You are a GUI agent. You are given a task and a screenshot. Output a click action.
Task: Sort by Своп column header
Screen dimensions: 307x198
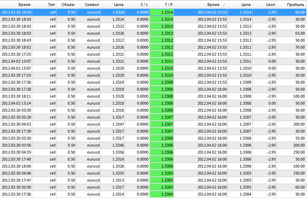pos(264,5)
